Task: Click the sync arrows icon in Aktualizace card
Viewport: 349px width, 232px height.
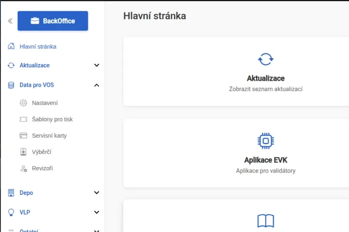Action: click(266, 59)
